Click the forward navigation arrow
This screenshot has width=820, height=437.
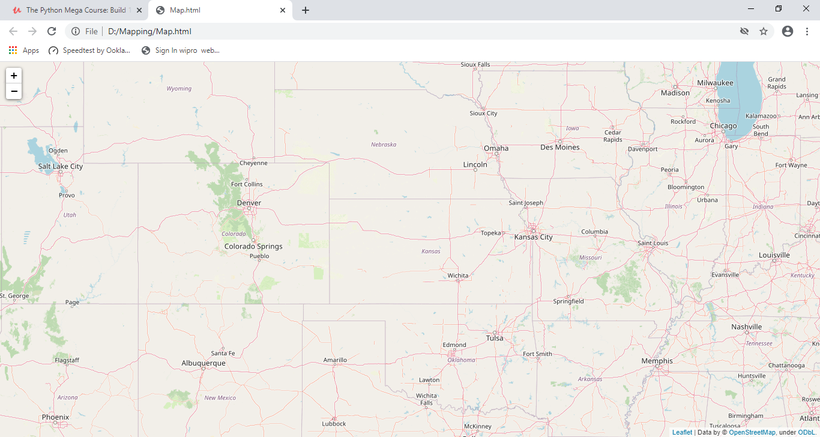(x=32, y=31)
